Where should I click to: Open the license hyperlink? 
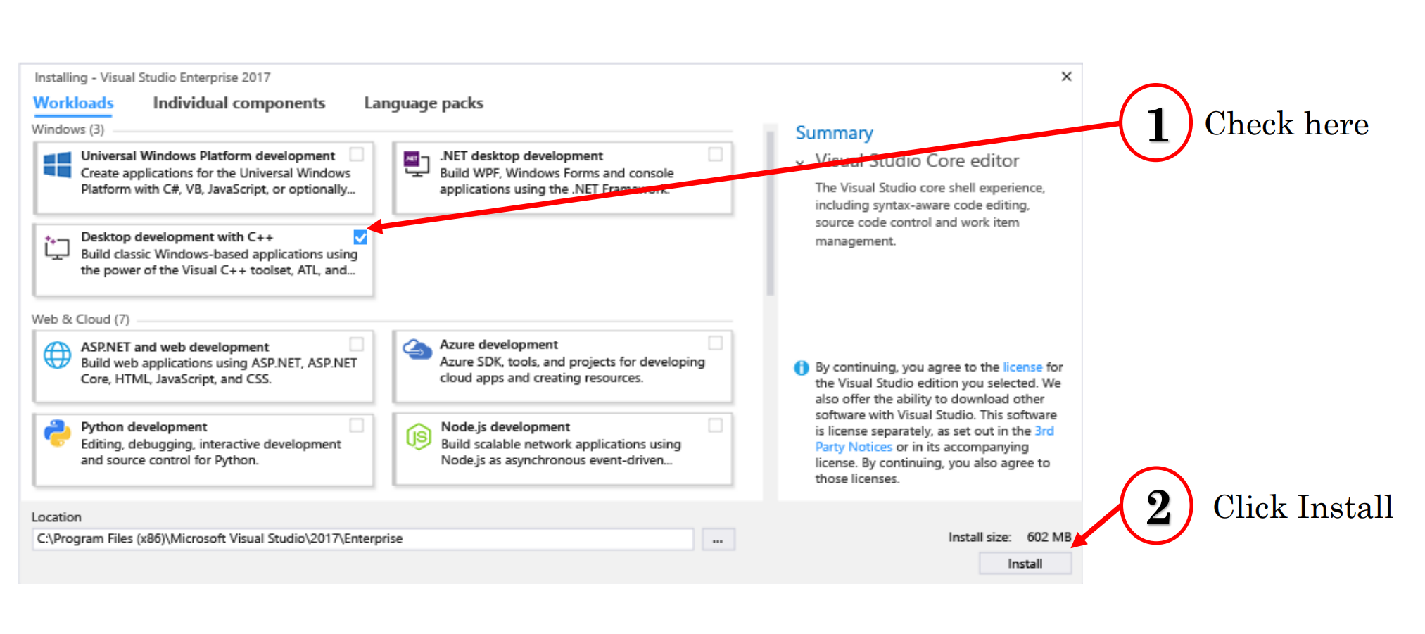pyautogui.click(x=1022, y=367)
